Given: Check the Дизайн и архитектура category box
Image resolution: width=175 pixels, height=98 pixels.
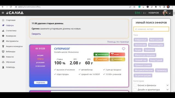Looking at the screenshot, I should (135, 90).
